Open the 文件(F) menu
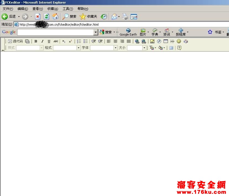 [8, 9]
